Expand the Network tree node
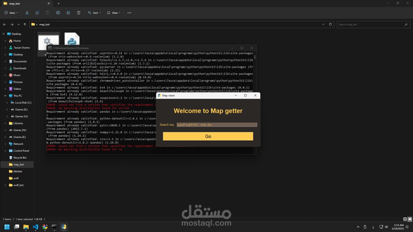Viewport: 413px width, 232px height. [x=5, y=144]
